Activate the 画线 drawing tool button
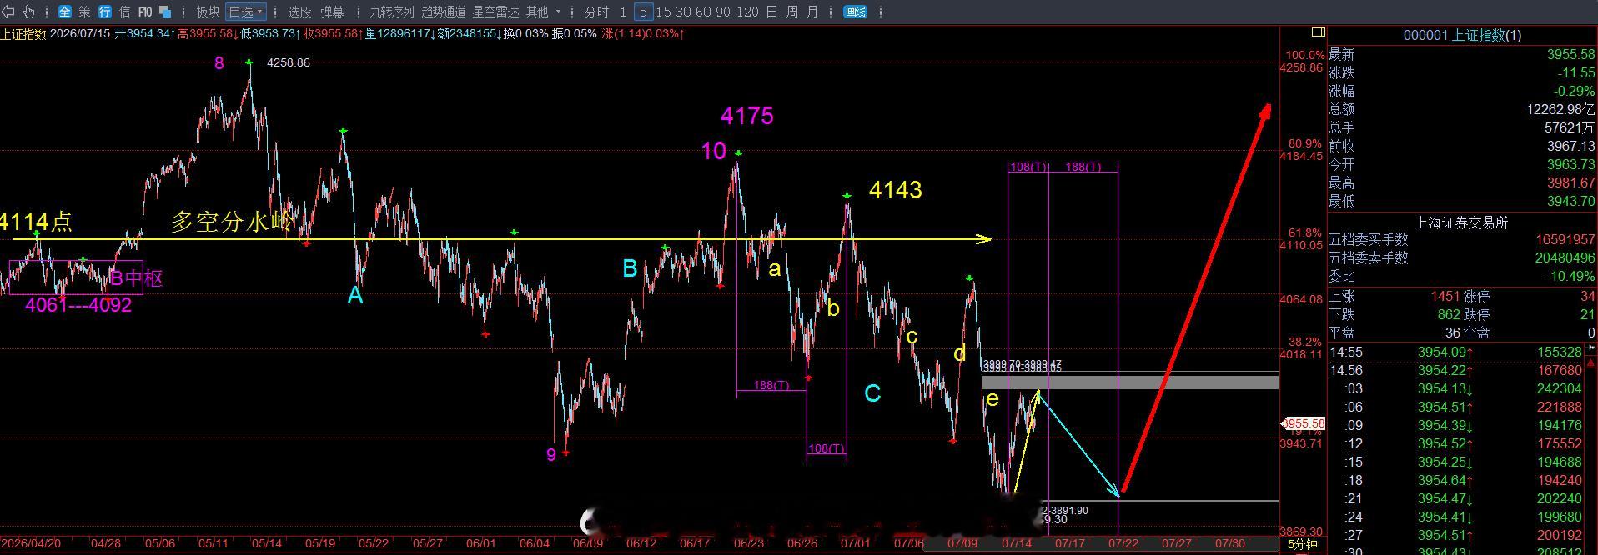 855,12
